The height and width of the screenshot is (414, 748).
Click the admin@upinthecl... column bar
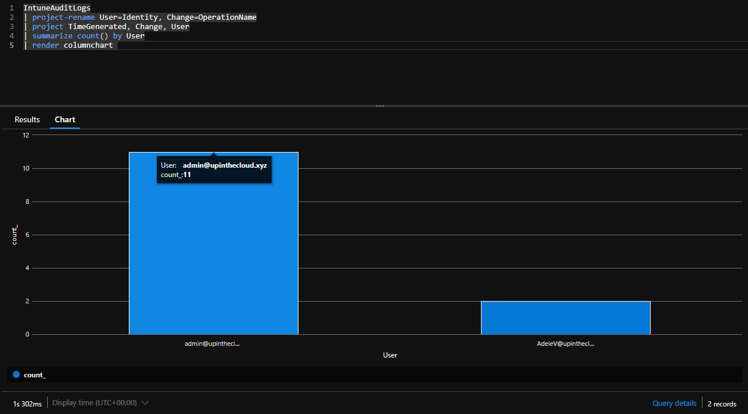[213, 262]
